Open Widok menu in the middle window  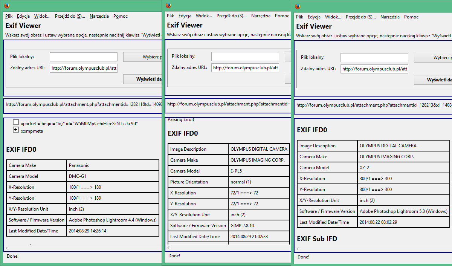(204, 16)
